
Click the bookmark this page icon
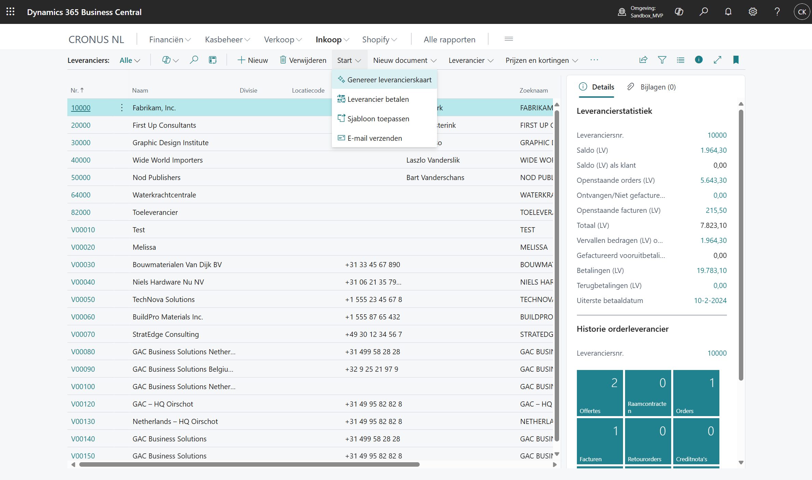coord(736,60)
